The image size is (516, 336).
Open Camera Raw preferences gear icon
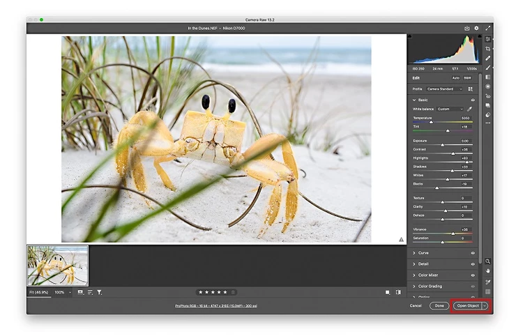click(x=477, y=28)
